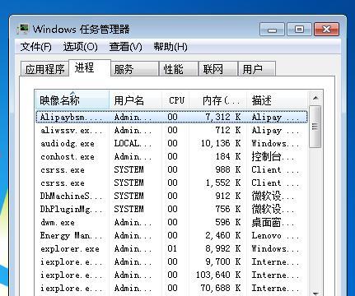
Task: Select iexplore using 70,688 K memory
Action: pos(171,288)
